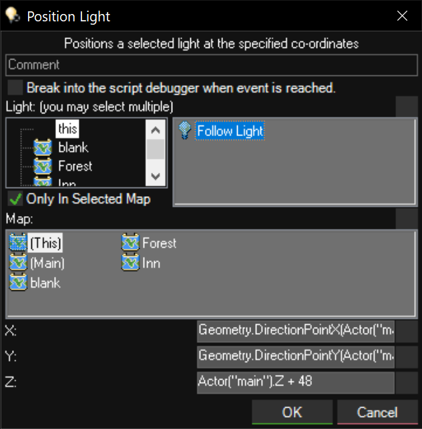Click the blank icon in Map list
The image size is (422, 429).
(x=18, y=282)
